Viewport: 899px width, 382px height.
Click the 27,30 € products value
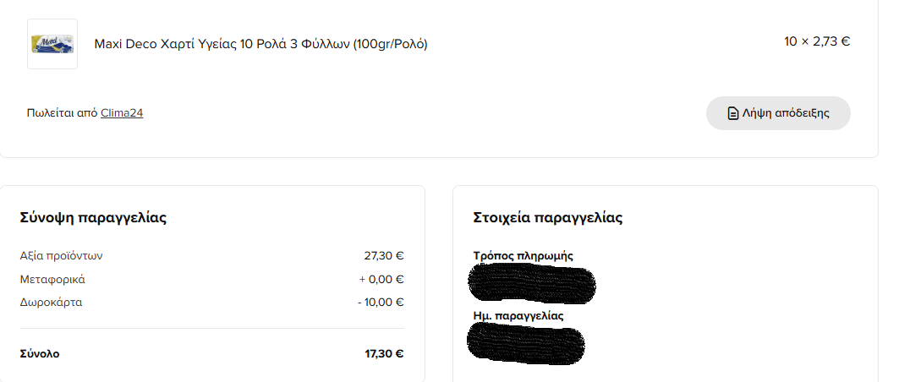[384, 256]
